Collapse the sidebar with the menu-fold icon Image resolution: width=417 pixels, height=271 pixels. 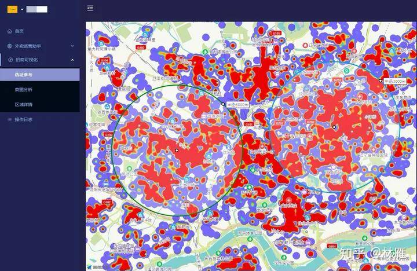click(x=90, y=8)
